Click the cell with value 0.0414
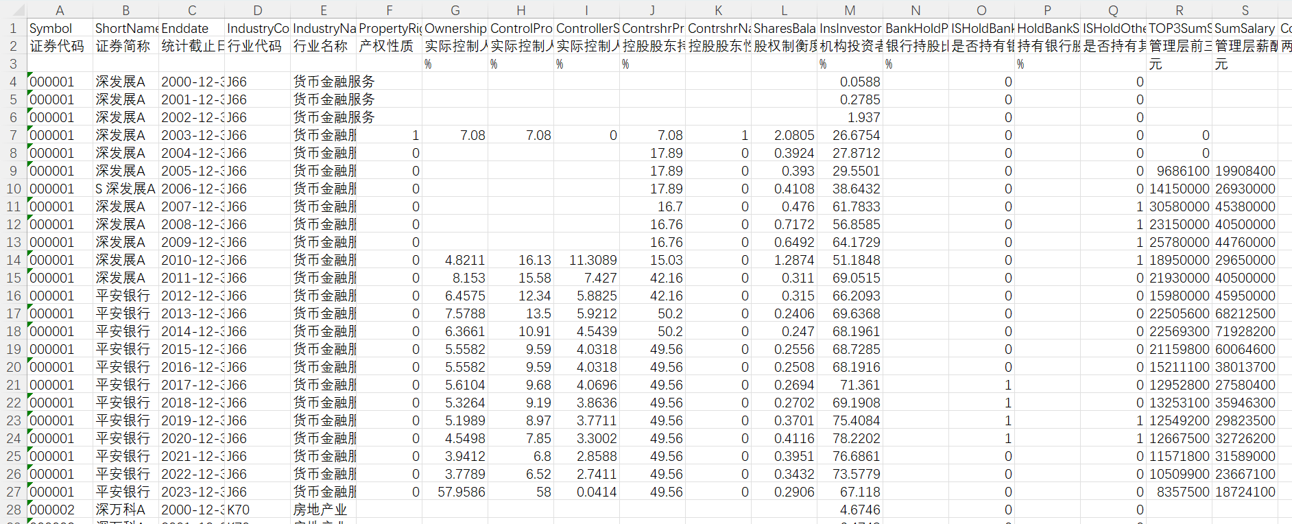Screen dimensions: 1292x524 586,492
